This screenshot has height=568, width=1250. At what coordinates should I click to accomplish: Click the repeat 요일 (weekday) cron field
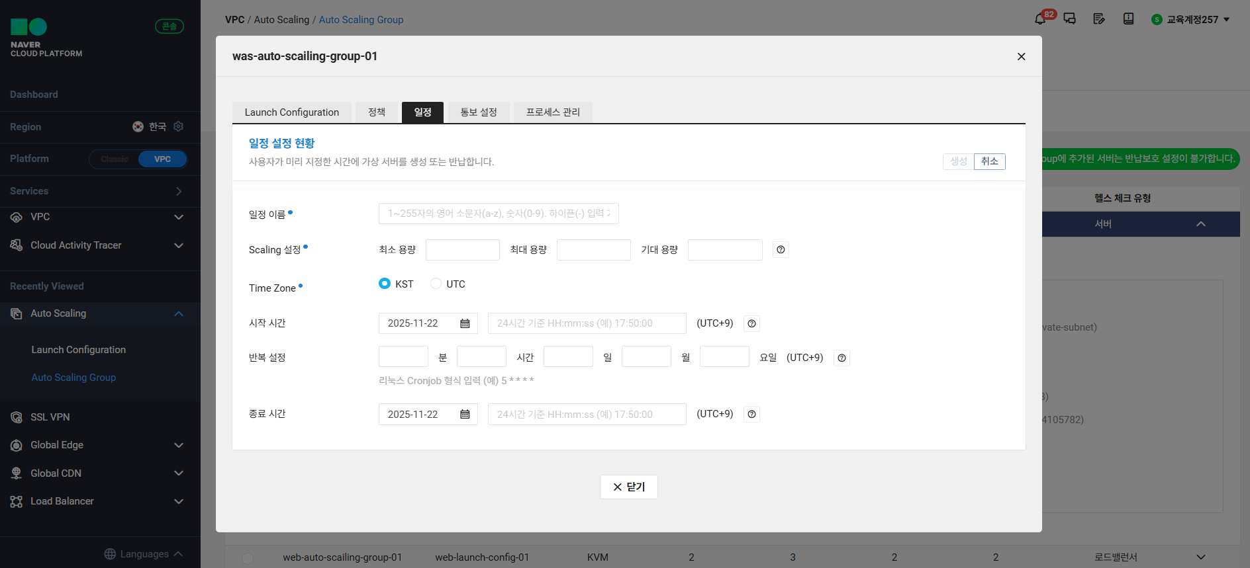pyautogui.click(x=724, y=356)
